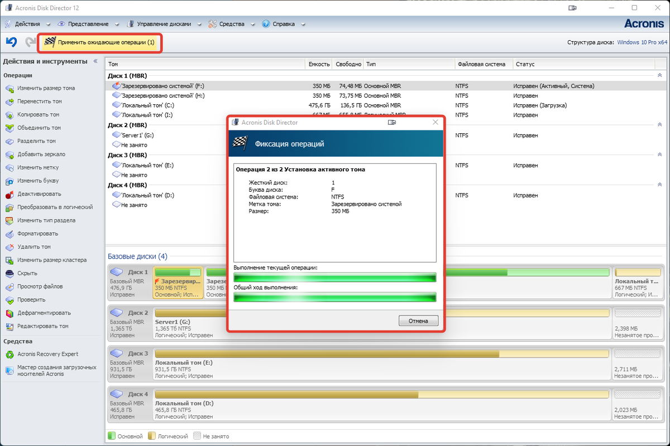Image resolution: width=670 pixels, height=446 pixels.
Task: Select 'Зарезервировано системой' (H:) volume row
Action: [385, 95]
